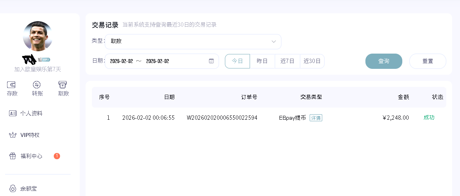Click the start date 2026-02-02 field

point(121,61)
